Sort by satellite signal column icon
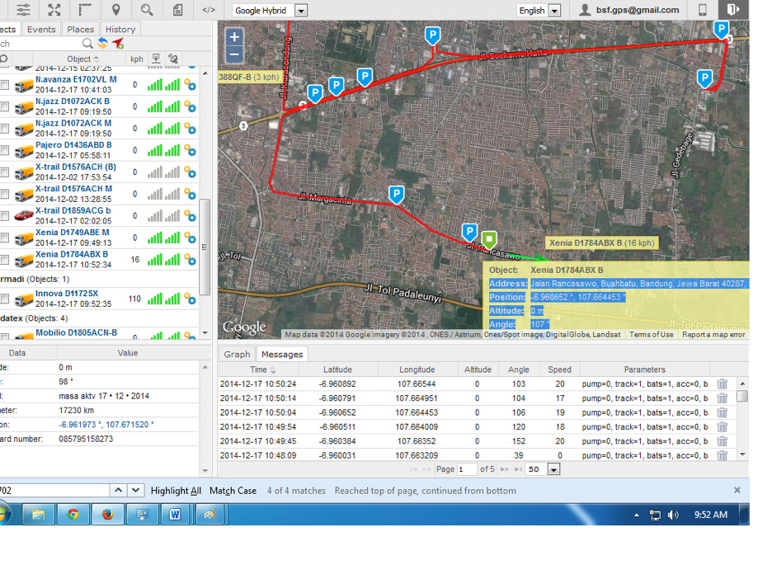 173,59
